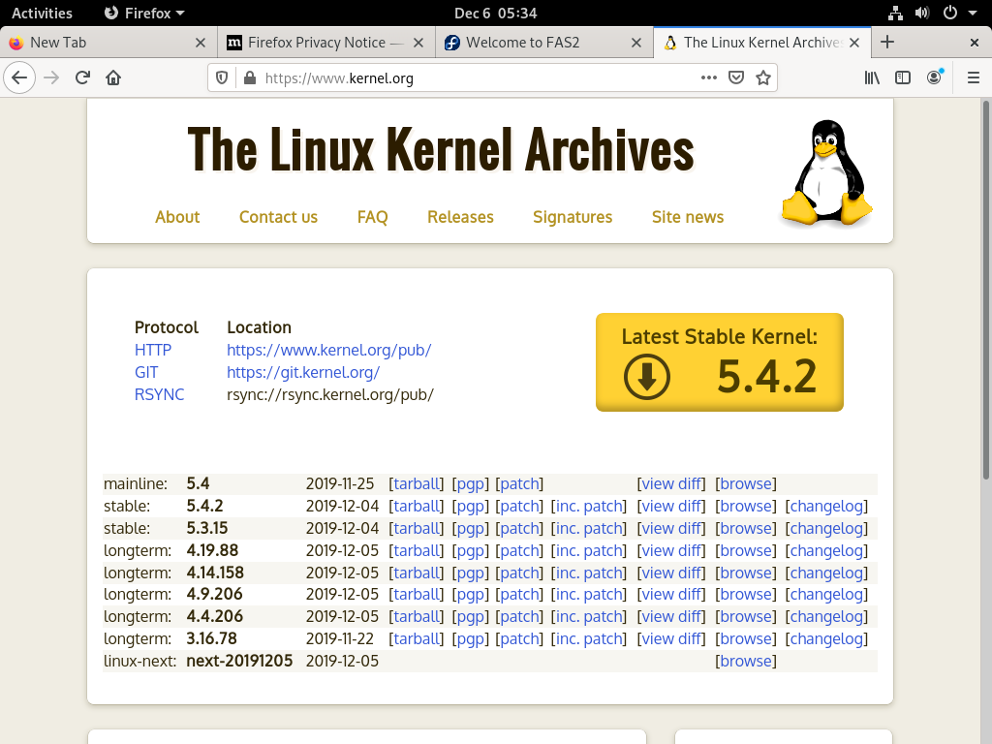Viewport: 992px width, 744px height.
Task: Open the network status icon
Action: click(895, 13)
